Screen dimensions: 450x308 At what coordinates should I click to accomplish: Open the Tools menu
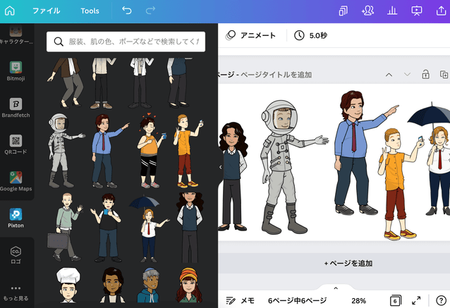pos(90,11)
